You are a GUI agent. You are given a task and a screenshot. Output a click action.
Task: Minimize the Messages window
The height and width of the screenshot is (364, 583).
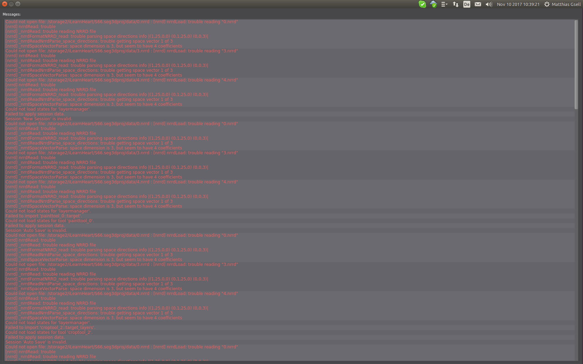tap(11, 4)
